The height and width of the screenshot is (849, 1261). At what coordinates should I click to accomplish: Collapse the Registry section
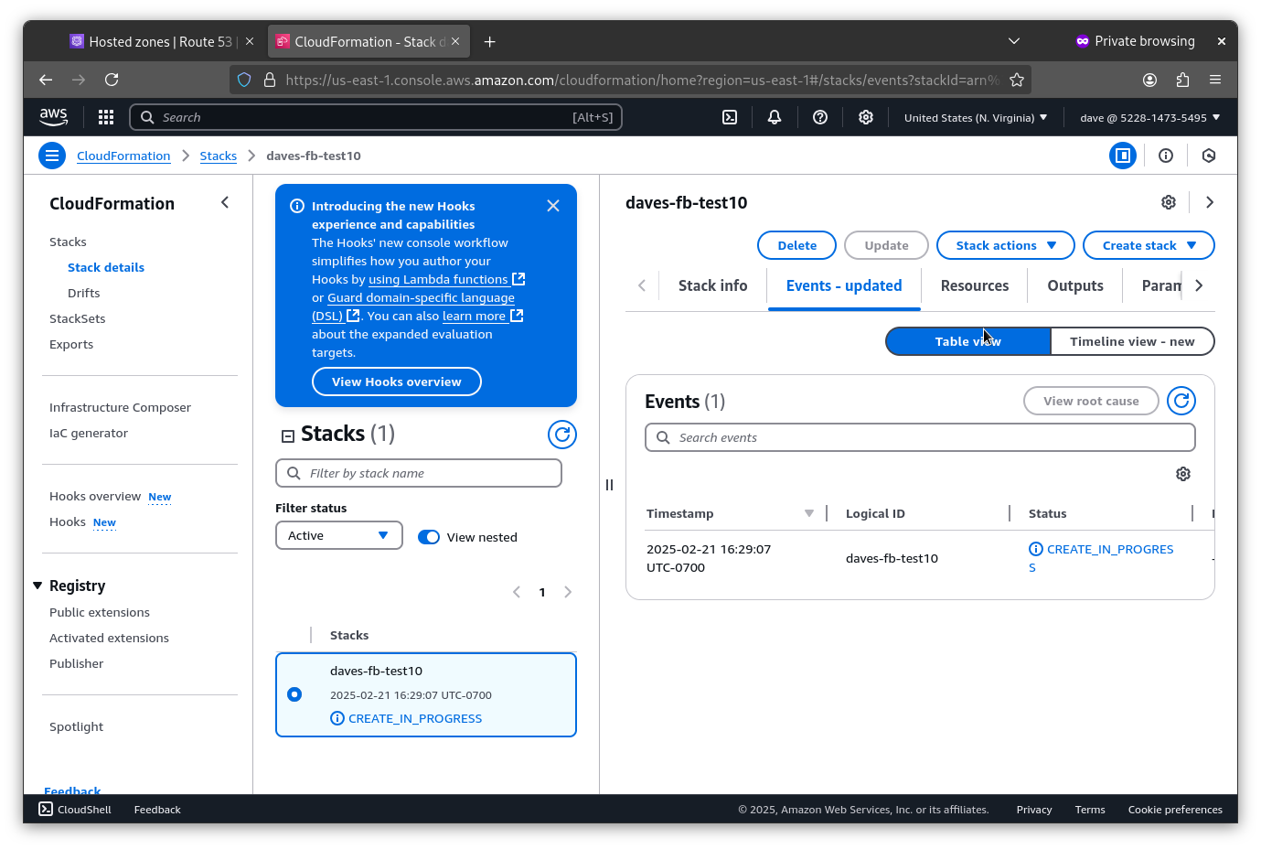pyautogui.click(x=37, y=586)
